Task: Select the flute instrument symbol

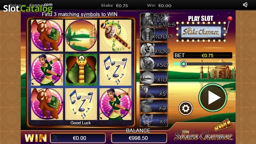Action: pos(115,35)
